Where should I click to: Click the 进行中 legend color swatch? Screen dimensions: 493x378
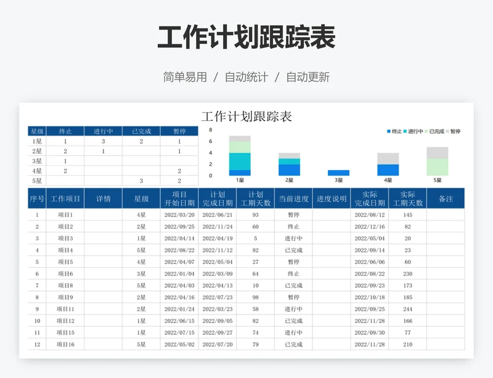(405, 131)
